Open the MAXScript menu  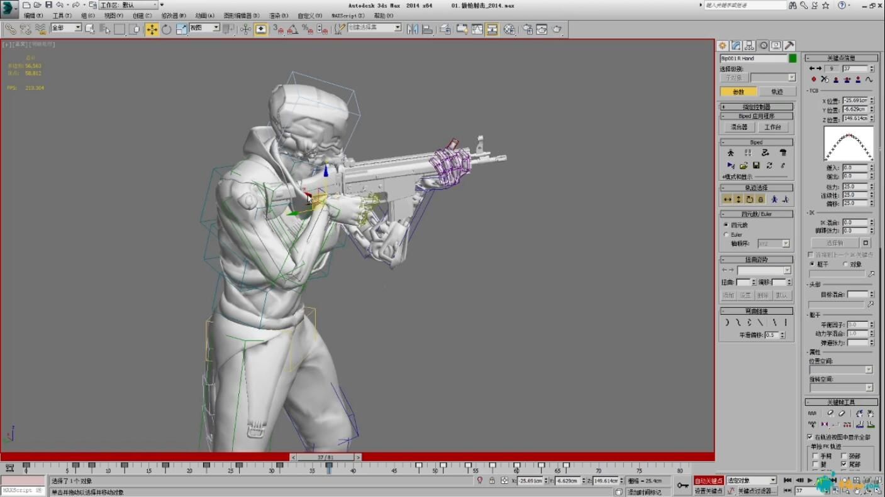tap(348, 15)
